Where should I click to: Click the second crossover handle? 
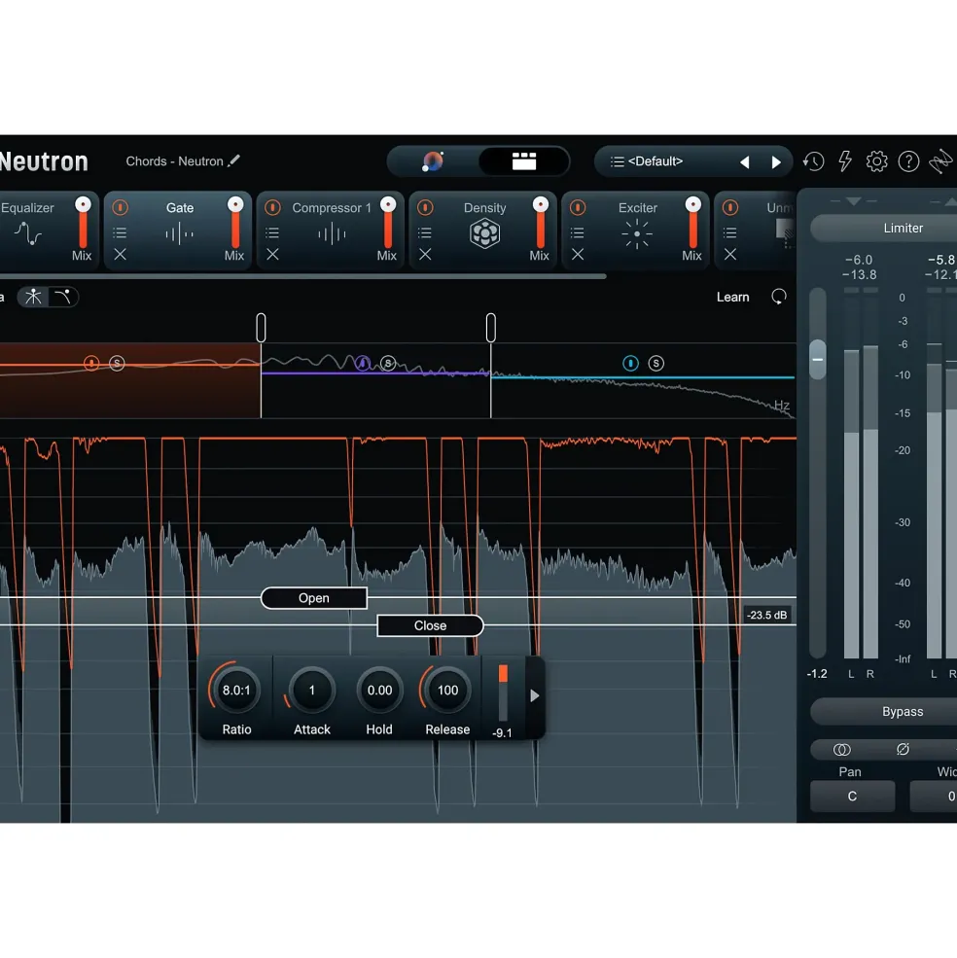coord(491,328)
